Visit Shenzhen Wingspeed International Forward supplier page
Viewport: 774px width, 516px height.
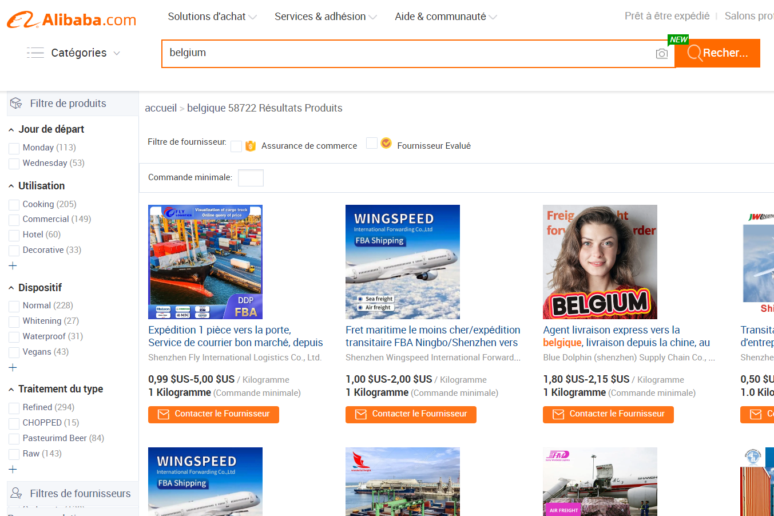pyautogui.click(x=433, y=358)
